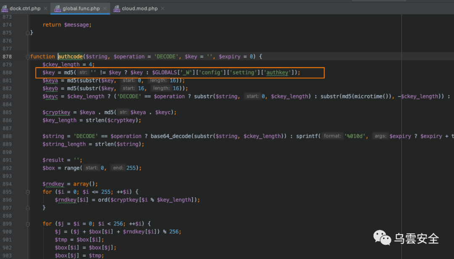The width and height of the screenshot is (454, 259).
Task: Close the dock.ctrl.php tab
Action: pyautogui.click(x=45, y=8)
